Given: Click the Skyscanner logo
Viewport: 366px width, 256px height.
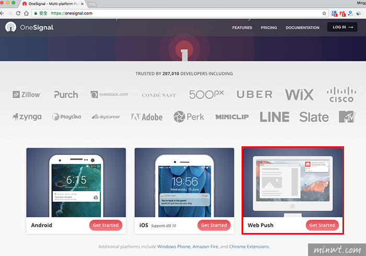Looking at the screenshot, I should point(106,117).
